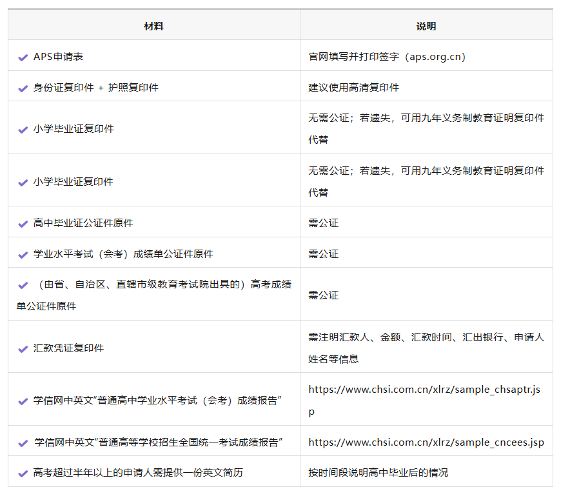This screenshot has width=570, height=496.
Task: Click the checkmark beside 高考超过半年以上的申请人 row
Action: tap(23, 473)
